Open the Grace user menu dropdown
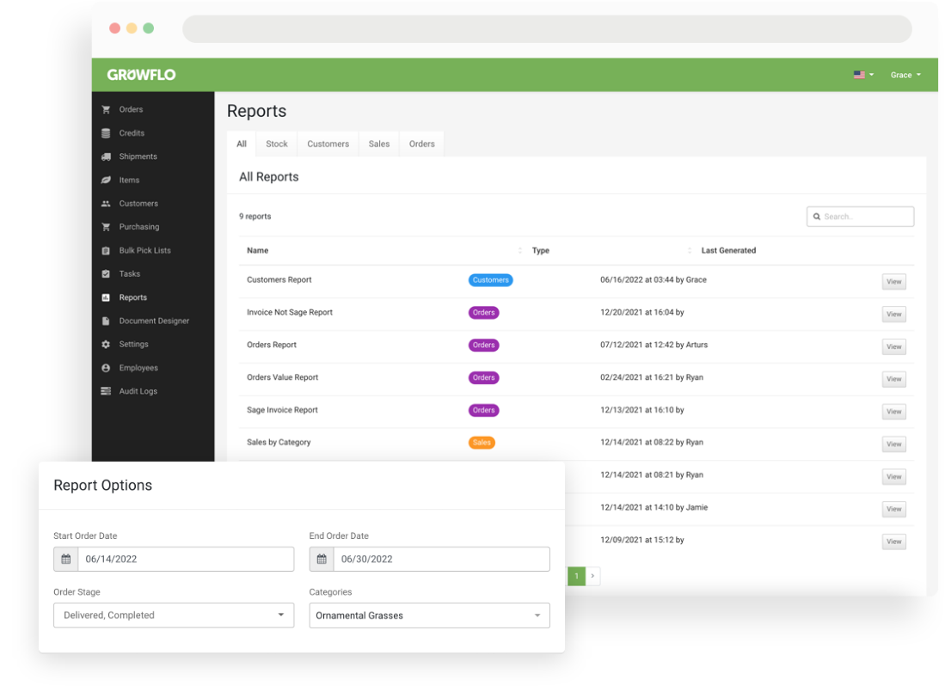 (905, 75)
